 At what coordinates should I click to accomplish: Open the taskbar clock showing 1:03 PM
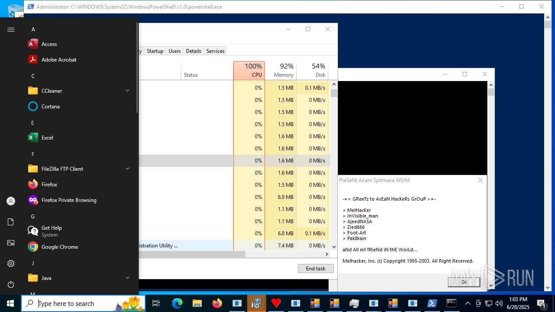pyautogui.click(x=518, y=303)
